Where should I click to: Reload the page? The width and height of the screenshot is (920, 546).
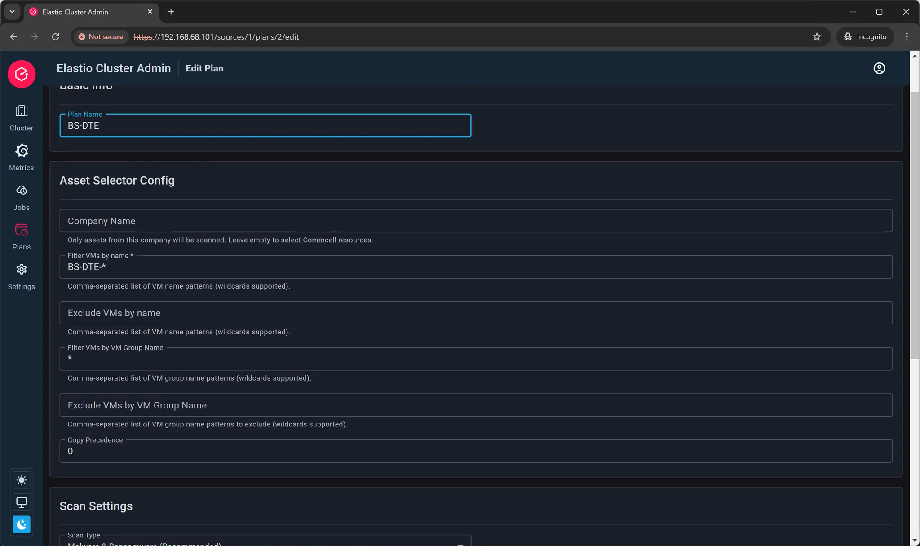[x=55, y=37]
